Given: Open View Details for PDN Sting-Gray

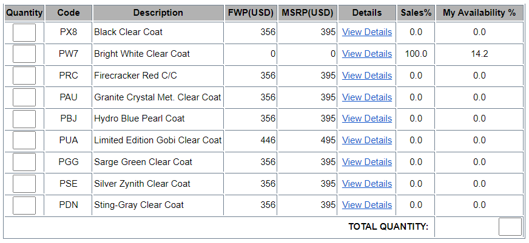Looking at the screenshot, I should pyautogui.click(x=367, y=205).
